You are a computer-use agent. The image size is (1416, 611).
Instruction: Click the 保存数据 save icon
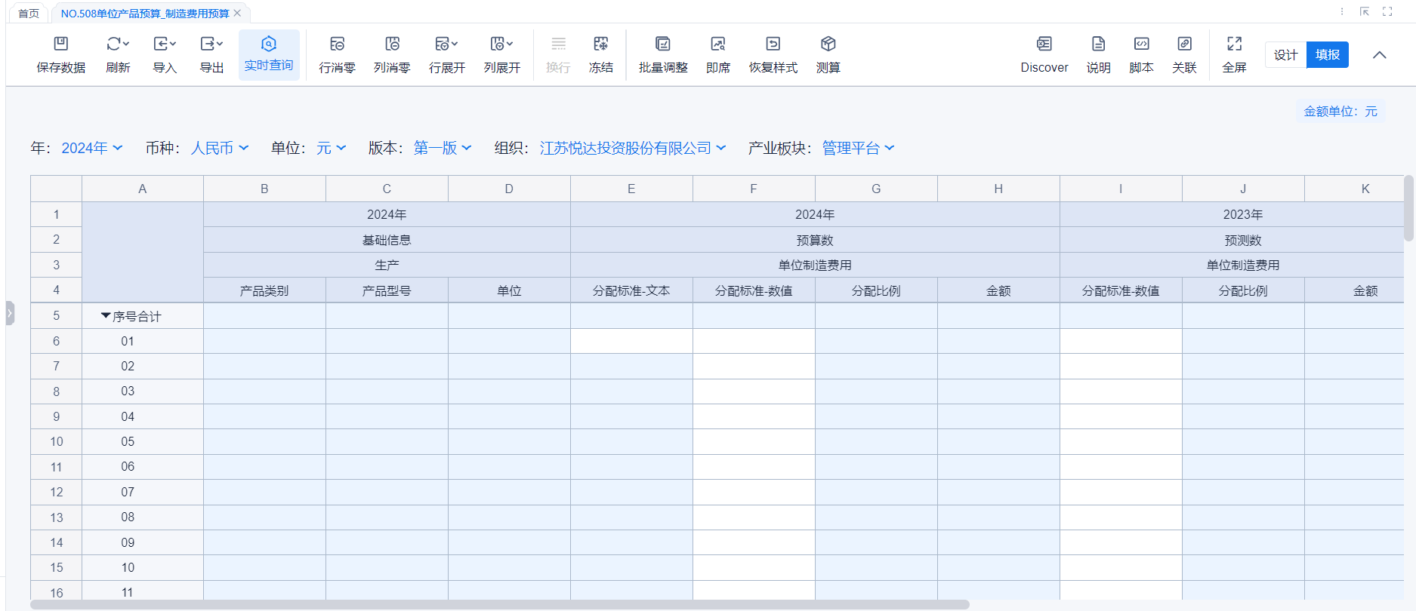pos(61,45)
